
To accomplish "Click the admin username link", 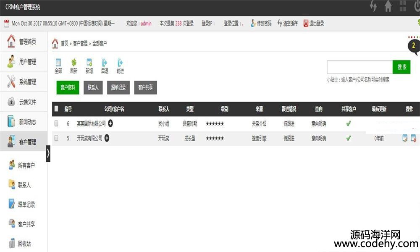I will click(146, 23).
